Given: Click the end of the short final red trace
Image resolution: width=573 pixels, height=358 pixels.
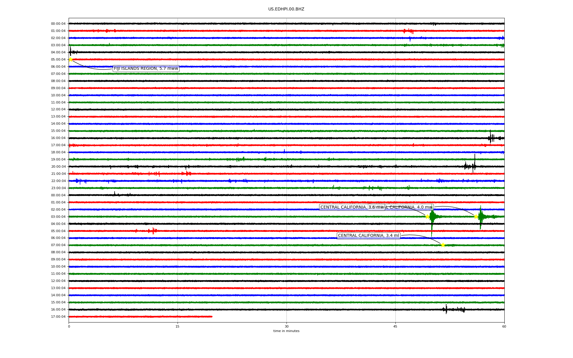Looking at the screenshot, I should tap(212, 317).
